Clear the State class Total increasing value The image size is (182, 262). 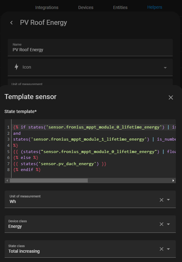click(x=161, y=249)
